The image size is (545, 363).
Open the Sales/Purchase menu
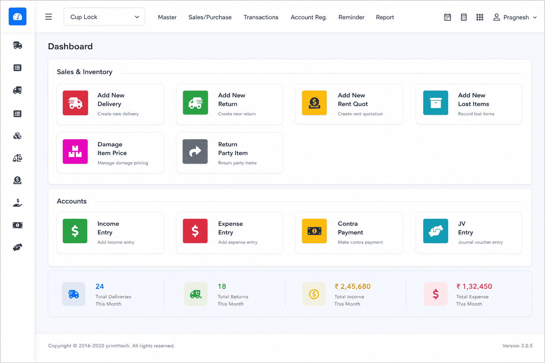pos(210,17)
